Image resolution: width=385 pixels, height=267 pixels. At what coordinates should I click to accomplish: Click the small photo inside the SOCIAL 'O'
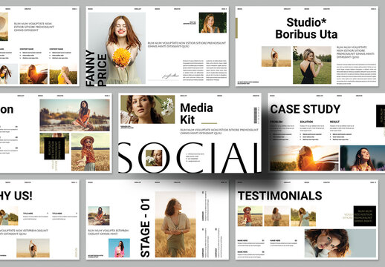click(x=154, y=158)
